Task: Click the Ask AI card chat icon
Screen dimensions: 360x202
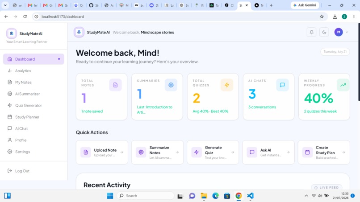Action: pyautogui.click(x=252, y=152)
